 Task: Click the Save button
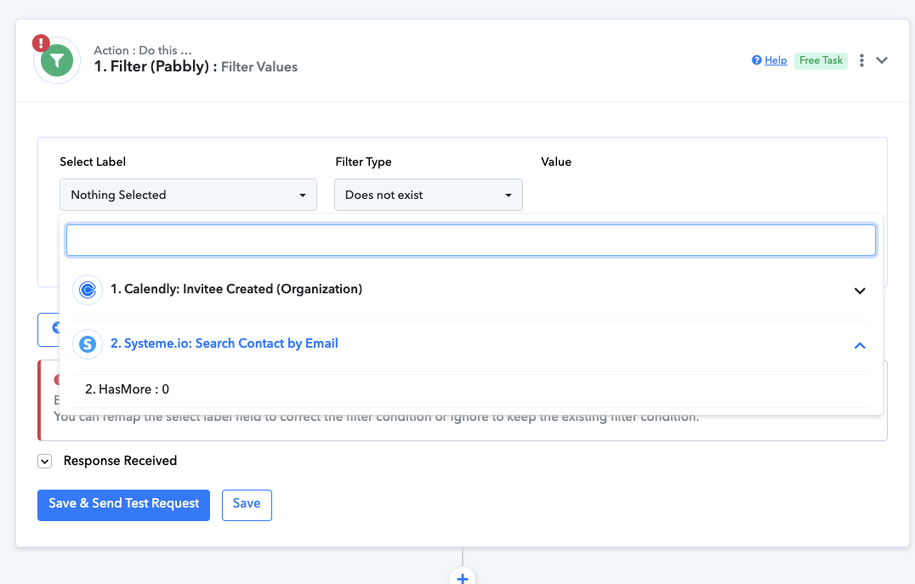click(x=247, y=505)
